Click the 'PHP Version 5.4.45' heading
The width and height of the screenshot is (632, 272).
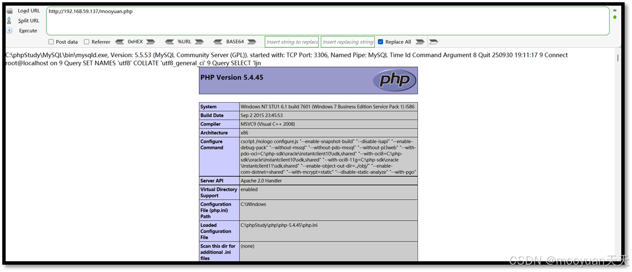[232, 77]
